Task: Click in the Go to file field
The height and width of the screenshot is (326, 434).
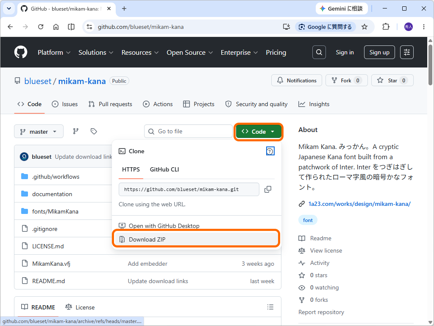Action: click(x=188, y=132)
